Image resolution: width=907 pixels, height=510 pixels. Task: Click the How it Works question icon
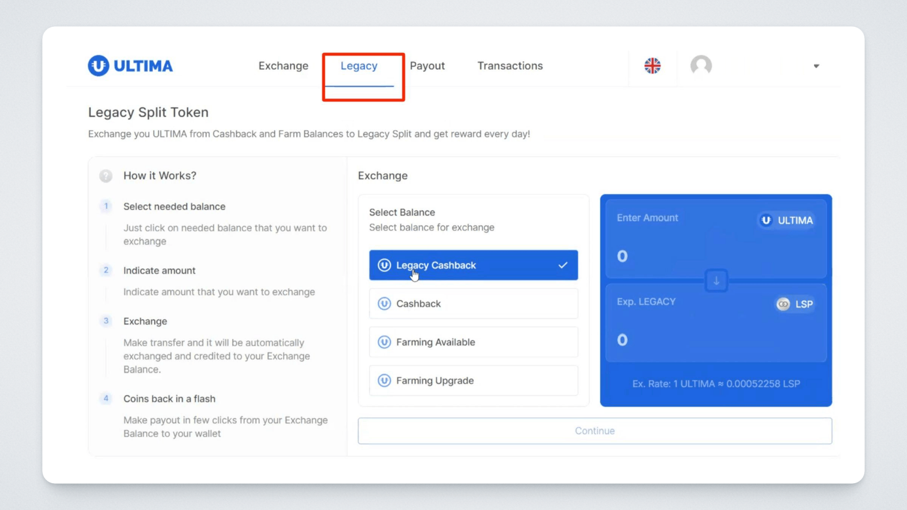click(106, 176)
